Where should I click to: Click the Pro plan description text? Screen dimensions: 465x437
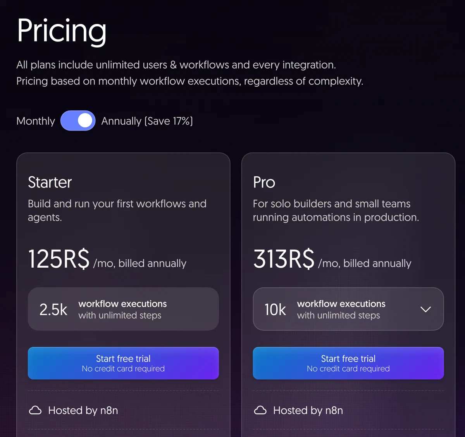click(336, 210)
